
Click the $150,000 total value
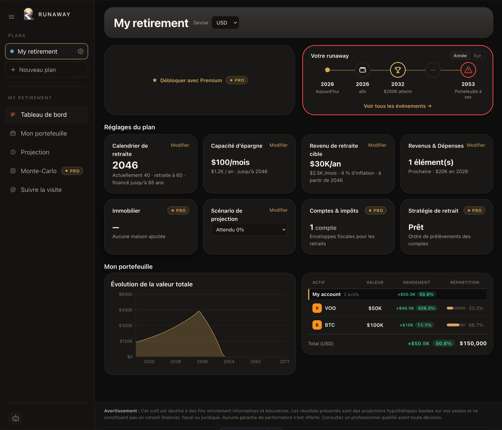(473, 343)
